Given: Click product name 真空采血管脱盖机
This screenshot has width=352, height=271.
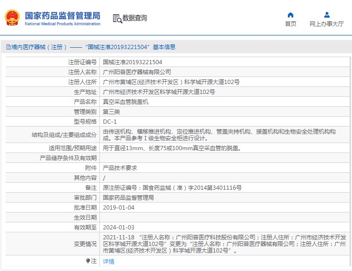Looking at the screenshot, I should [125, 102].
